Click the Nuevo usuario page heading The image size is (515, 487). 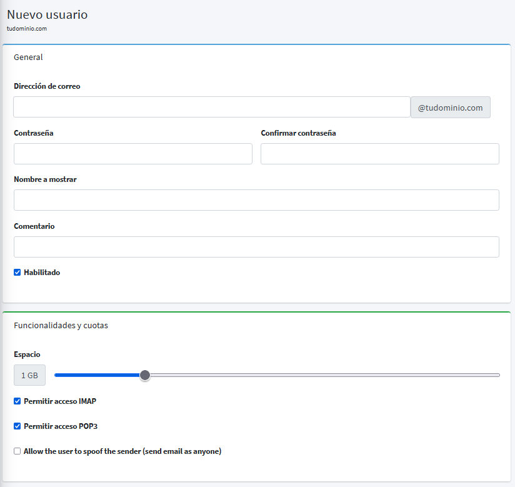(47, 14)
